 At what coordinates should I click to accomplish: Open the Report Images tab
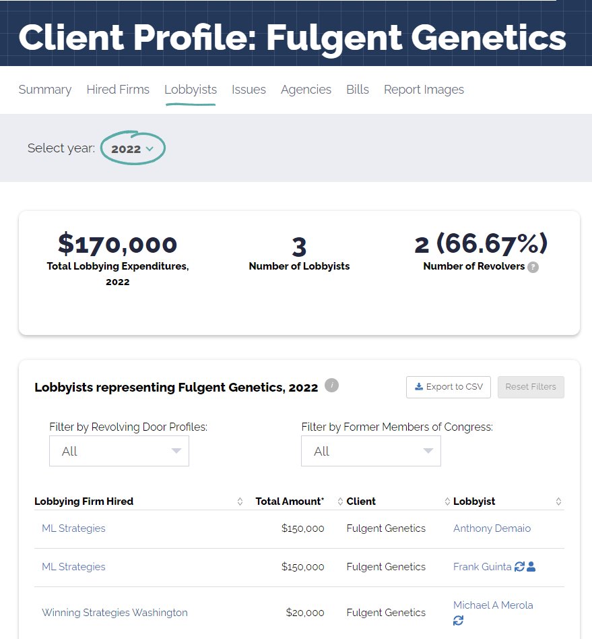click(x=424, y=89)
